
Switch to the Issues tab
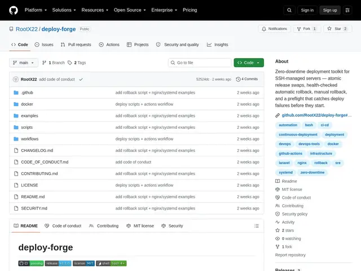point(44,45)
